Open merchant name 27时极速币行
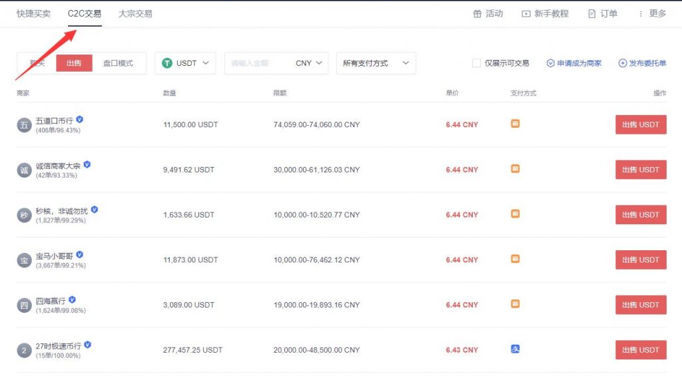 coord(59,346)
